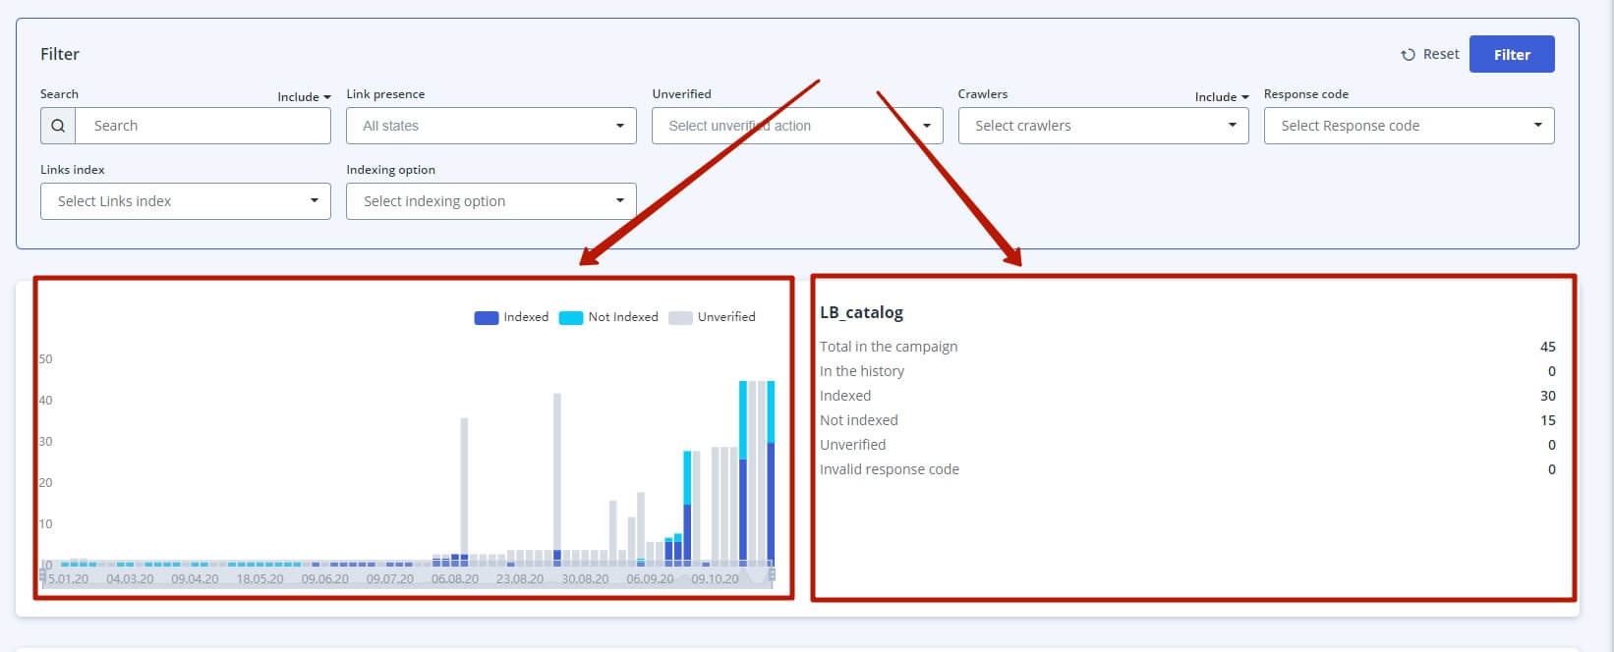This screenshot has width=1614, height=652.
Task: Expand the Select crawlers dropdown
Action: (1104, 126)
